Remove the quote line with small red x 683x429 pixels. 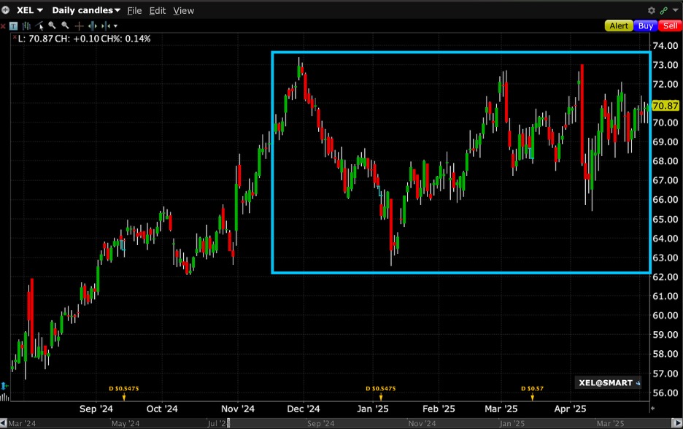15,36
